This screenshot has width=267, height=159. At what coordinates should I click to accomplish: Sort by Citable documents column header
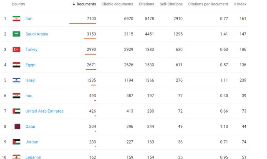(x=117, y=4)
